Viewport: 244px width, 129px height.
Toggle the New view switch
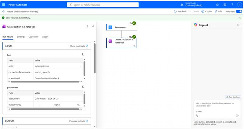(x=239, y=12)
